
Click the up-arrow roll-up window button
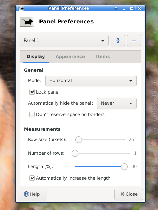tap(116, 8)
